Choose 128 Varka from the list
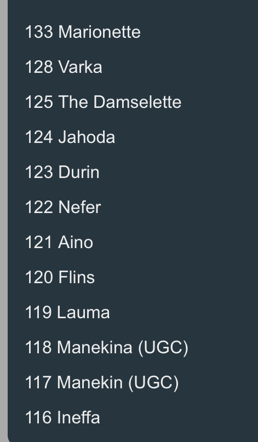Viewport: 258px width, 442px height. click(133, 67)
